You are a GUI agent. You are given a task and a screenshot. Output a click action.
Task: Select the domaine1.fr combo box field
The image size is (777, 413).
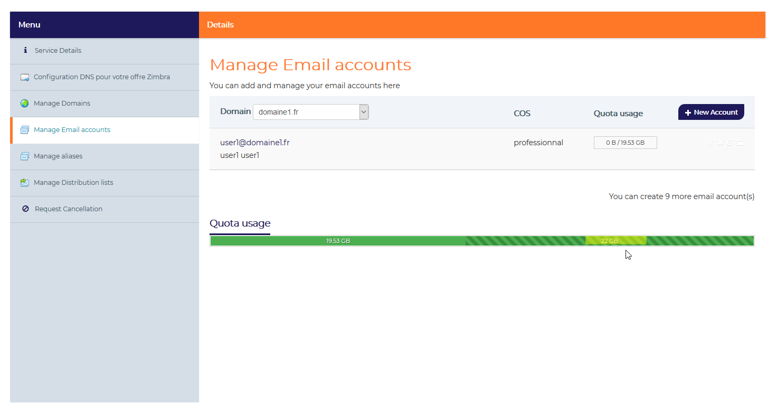point(311,112)
